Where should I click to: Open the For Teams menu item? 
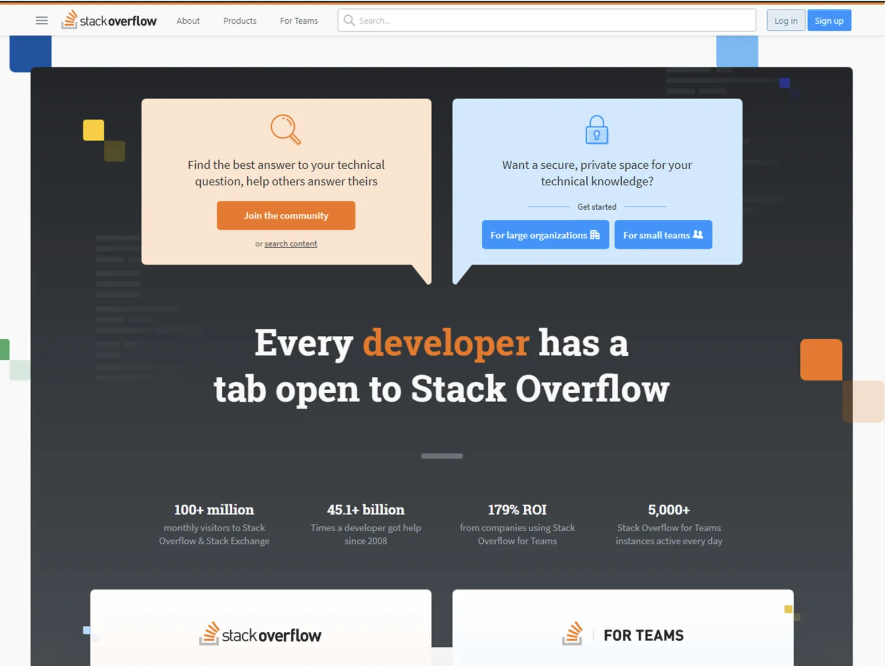tap(299, 20)
